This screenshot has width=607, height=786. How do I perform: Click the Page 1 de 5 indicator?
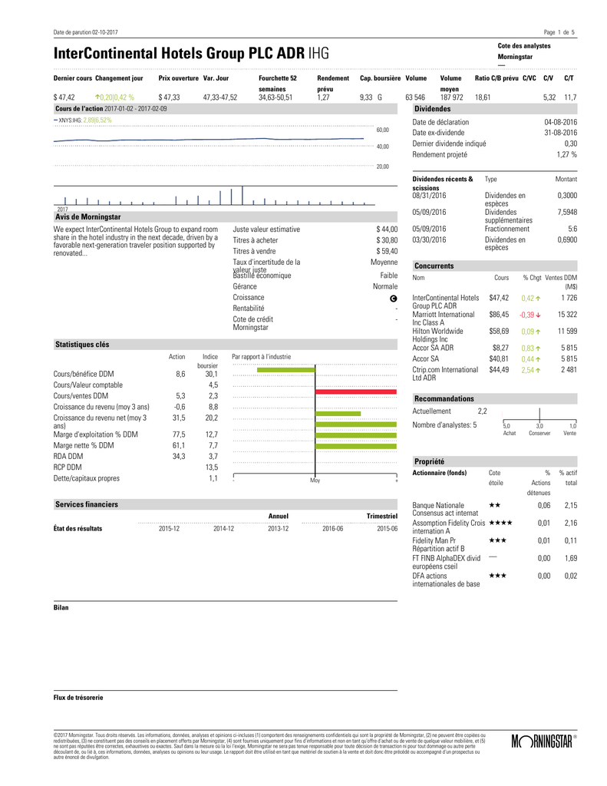click(559, 32)
